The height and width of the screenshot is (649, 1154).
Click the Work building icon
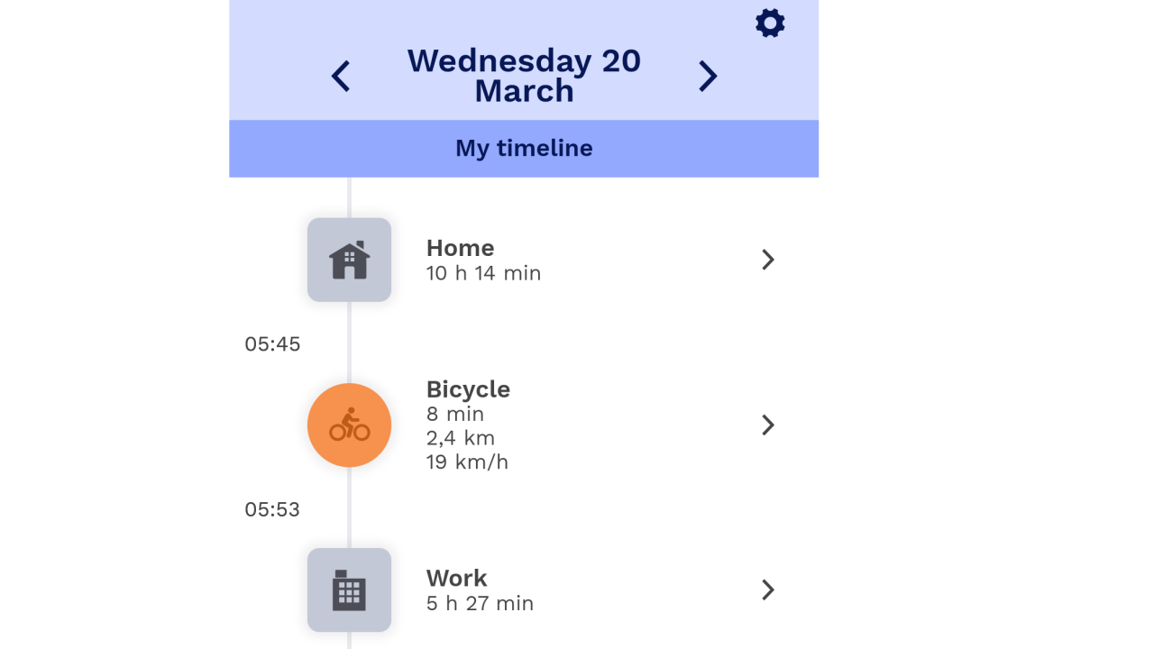click(x=349, y=590)
